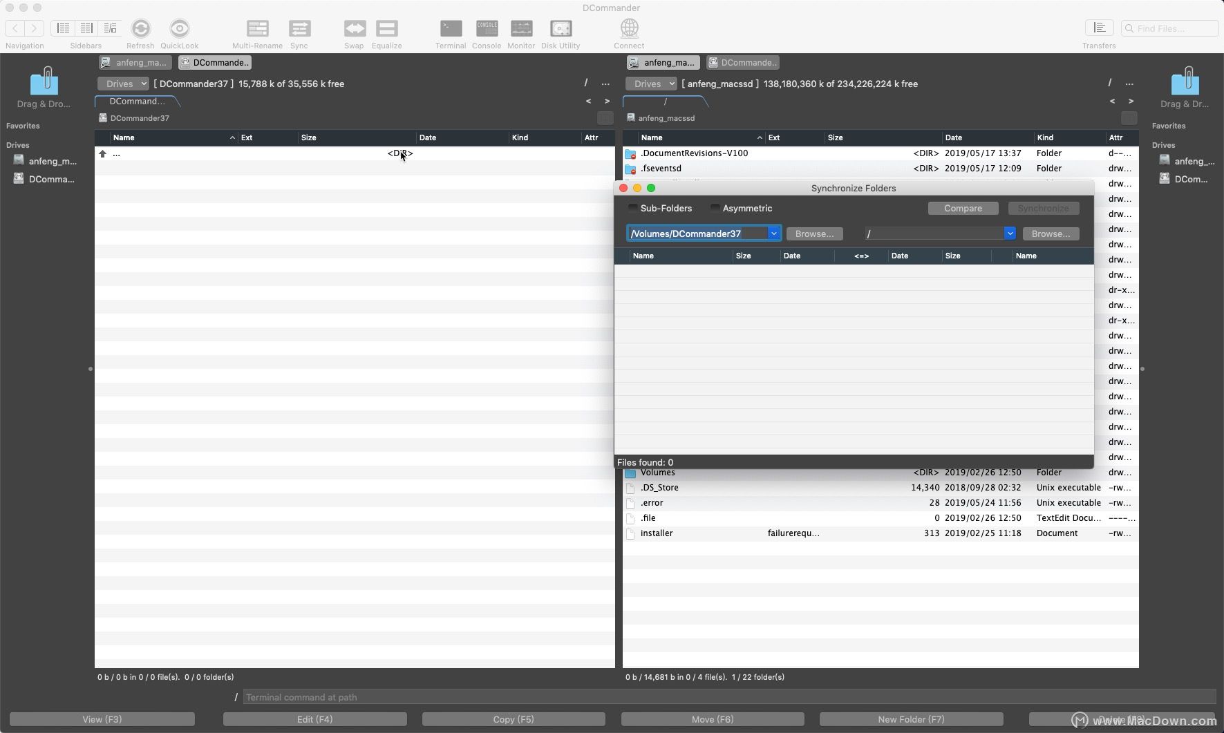Click the View (F3) button
Viewport: 1224px width, 733px height.
coord(102,719)
